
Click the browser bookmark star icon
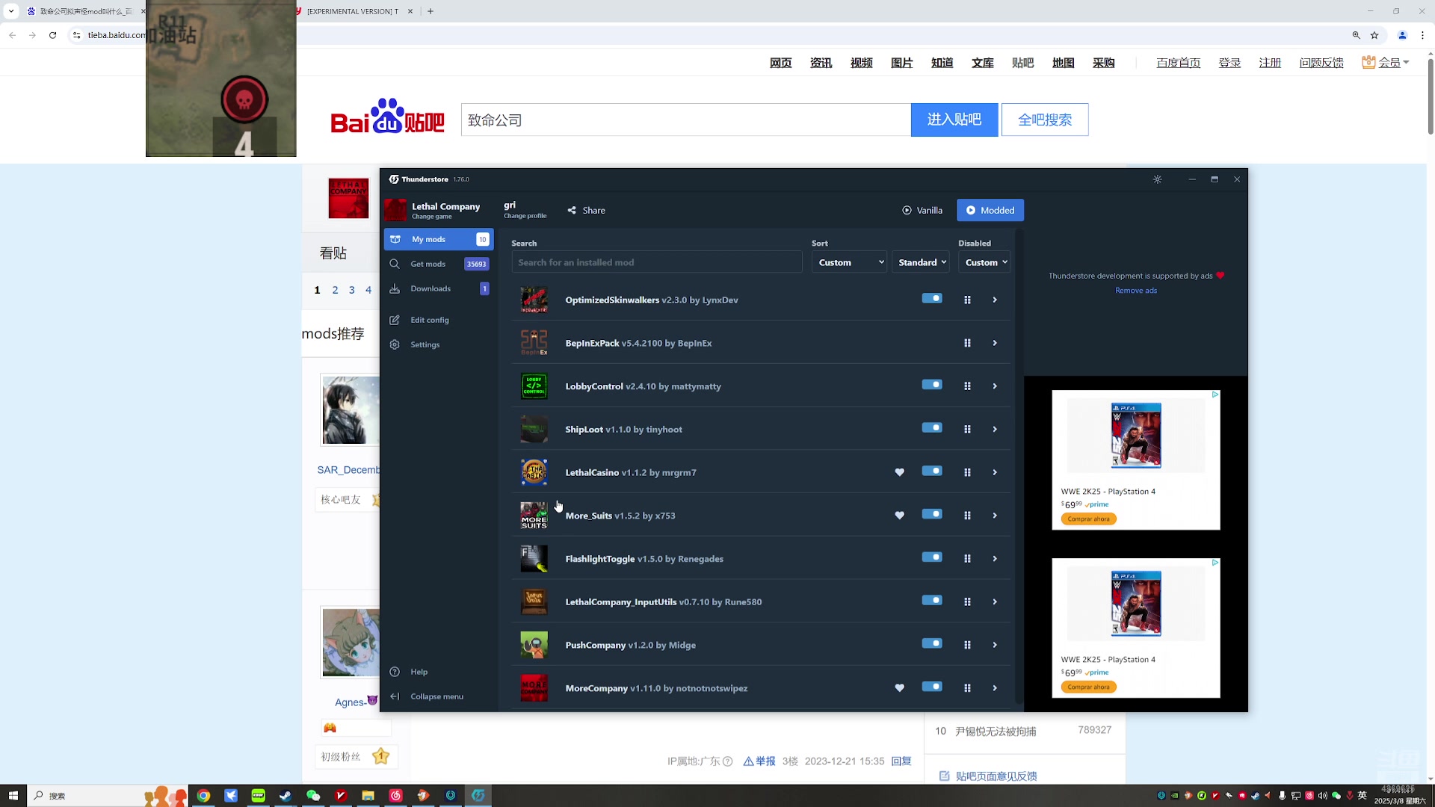[x=1374, y=35]
